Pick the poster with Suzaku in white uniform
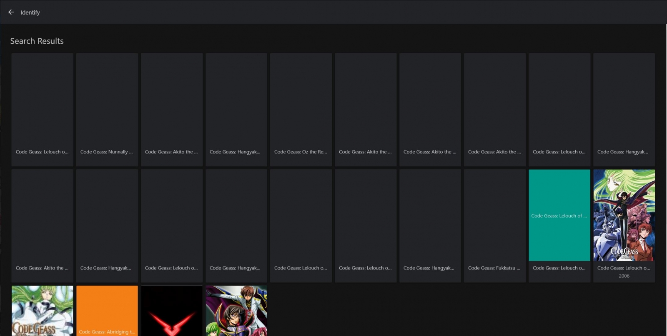 [236, 311]
